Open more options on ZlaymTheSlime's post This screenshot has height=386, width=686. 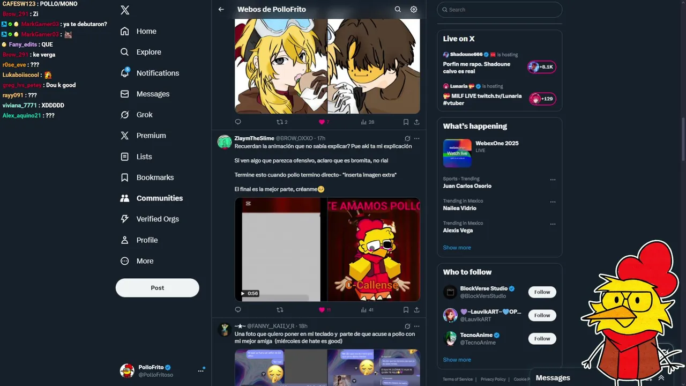tap(416, 138)
